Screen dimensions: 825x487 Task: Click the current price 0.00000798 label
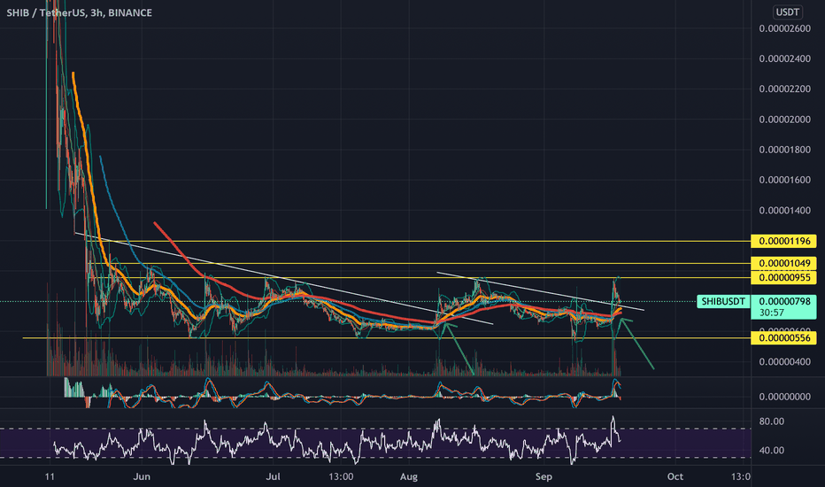click(x=784, y=301)
